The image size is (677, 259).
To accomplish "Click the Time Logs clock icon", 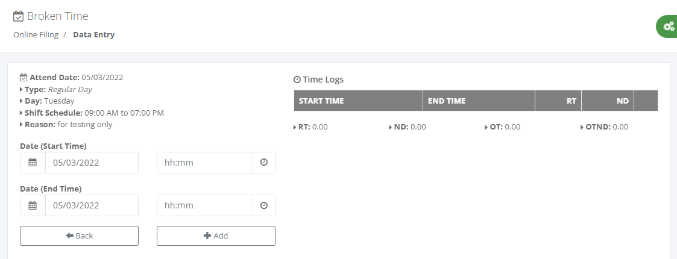I will coord(297,80).
